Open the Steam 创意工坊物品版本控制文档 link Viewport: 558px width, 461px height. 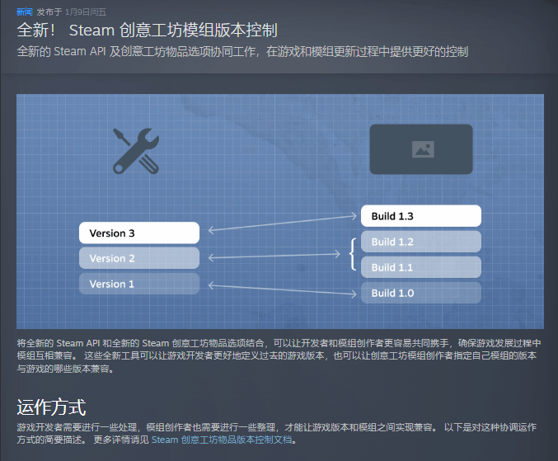[220, 440]
